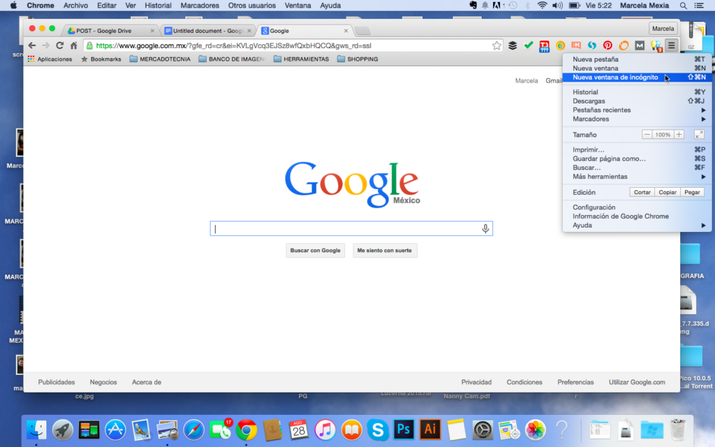Click the Buscar con Google button

[x=315, y=251]
